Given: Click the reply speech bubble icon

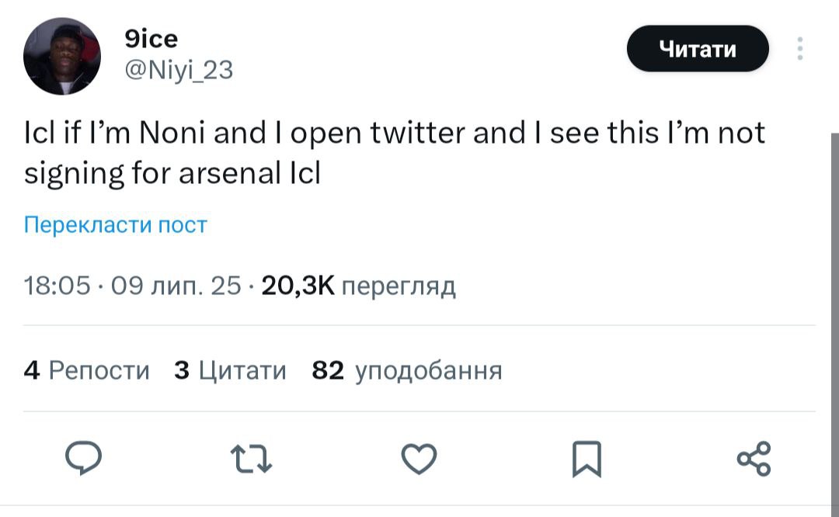Looking at the screenshot, I should [x=83, y=458].
